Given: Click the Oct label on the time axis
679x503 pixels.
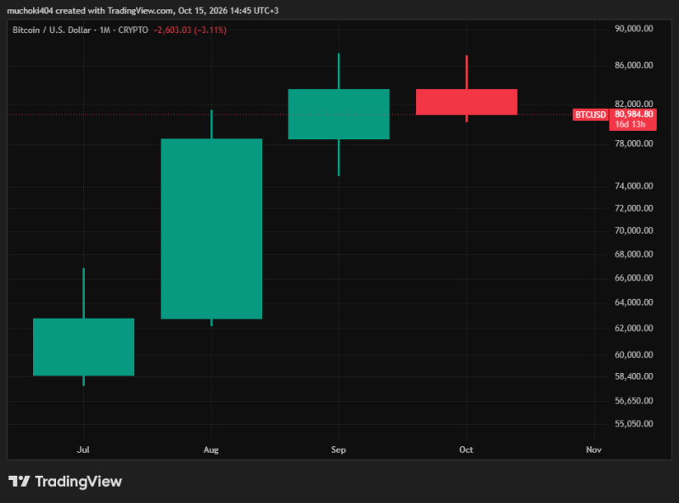Looking at the screenshot, I should pos(466,449).
